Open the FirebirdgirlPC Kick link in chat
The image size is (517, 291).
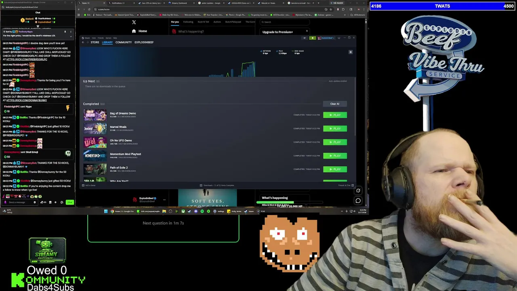[x=27, y=59]
